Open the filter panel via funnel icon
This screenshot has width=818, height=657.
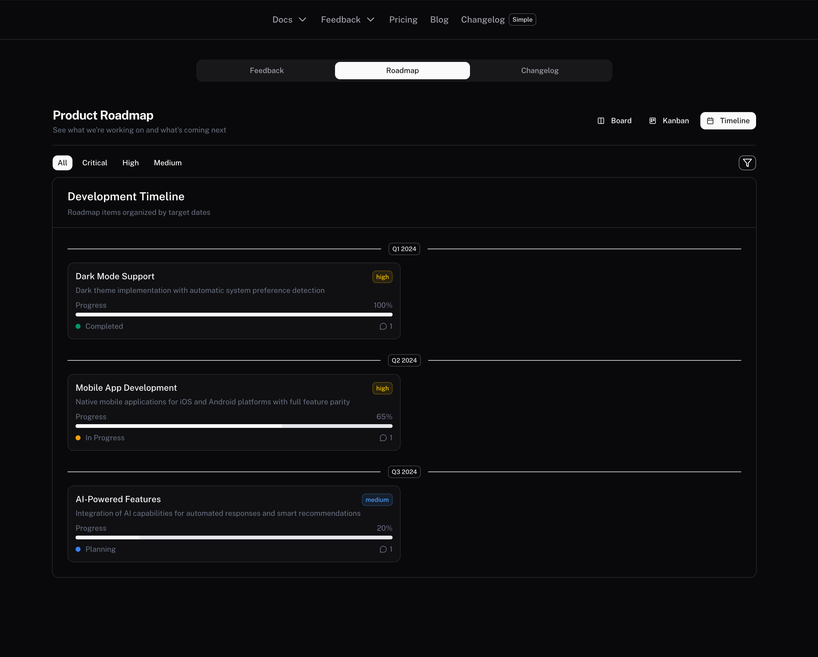click(x=747, y=162)
